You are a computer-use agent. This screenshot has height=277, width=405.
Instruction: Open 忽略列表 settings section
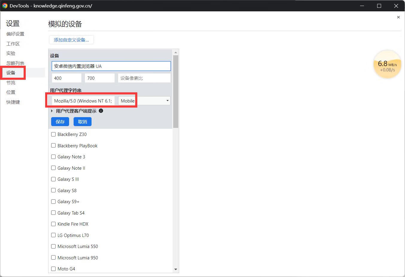[15, 63]
